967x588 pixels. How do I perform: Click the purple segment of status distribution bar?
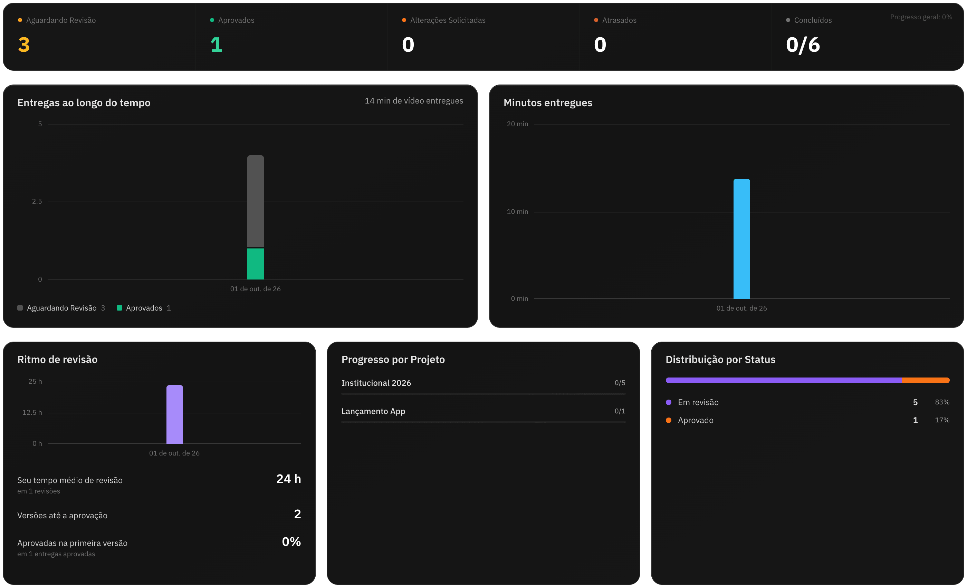pos(784,380)
